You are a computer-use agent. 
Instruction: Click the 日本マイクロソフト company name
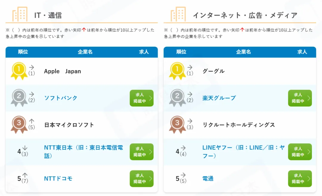[x=69, y=125]
